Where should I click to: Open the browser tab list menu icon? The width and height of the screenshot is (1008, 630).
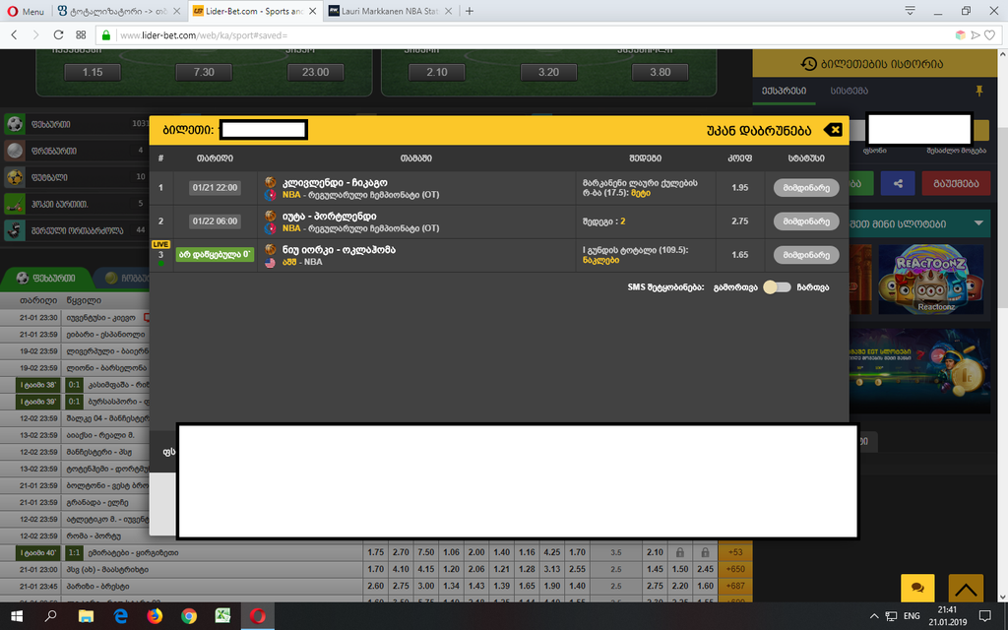point(911,11)
